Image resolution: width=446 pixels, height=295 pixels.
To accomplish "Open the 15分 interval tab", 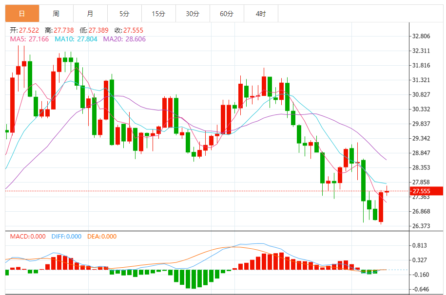I will (x=159, y=13).
